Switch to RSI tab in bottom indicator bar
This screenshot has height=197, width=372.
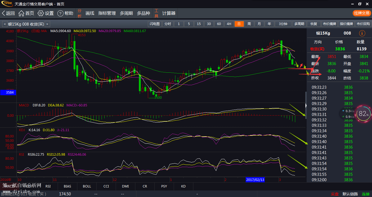click(48, 186)
